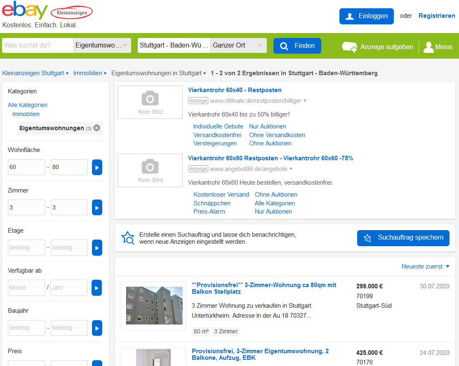Click Anzeige aufgeben in header
459x366 pixels.
click(x=378, y=47)
